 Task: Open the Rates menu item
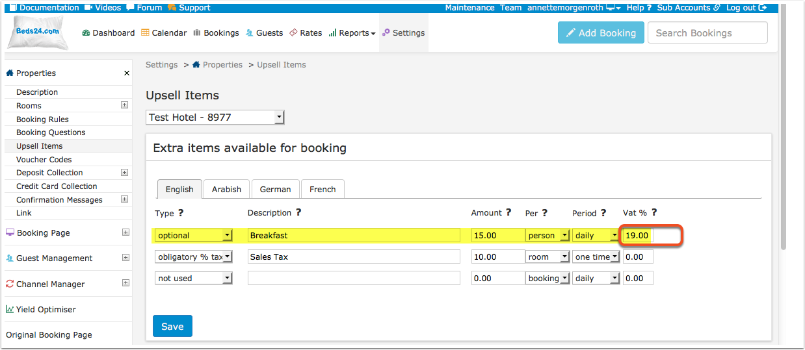306,33
